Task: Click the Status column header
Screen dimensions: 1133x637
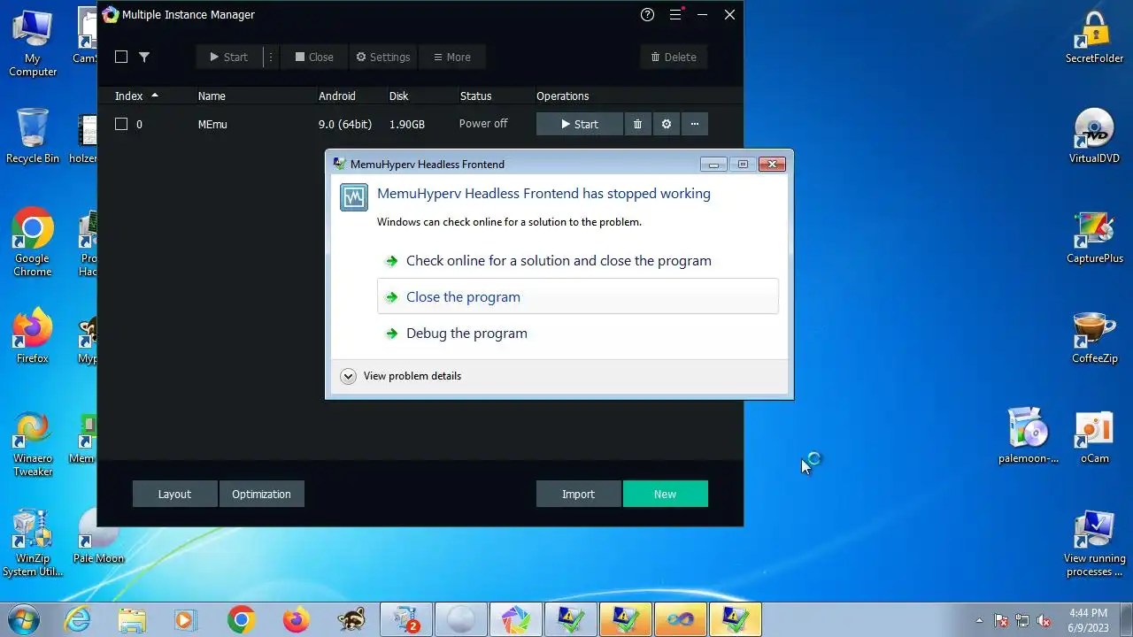Action: pyautogui.click(x=475, y=96)
